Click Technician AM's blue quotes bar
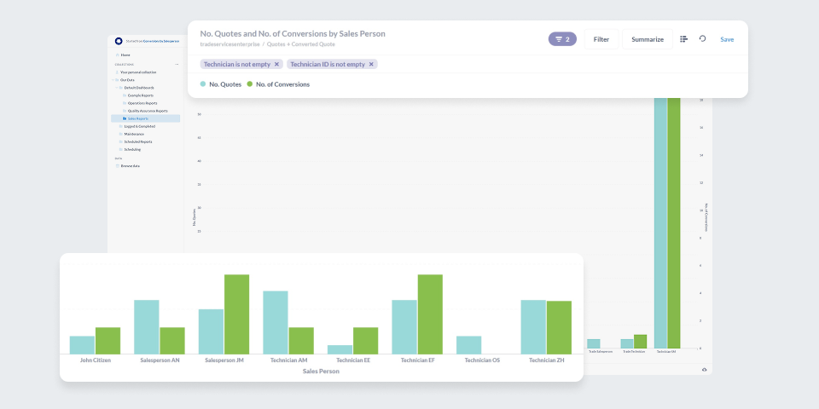 click(x=276, y=322)
